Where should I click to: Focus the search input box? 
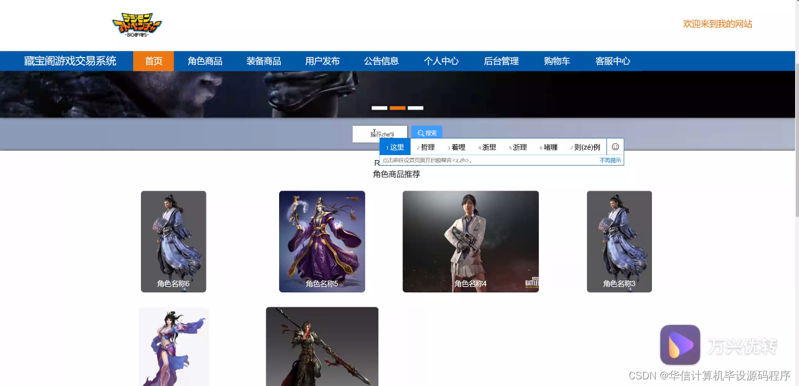click(380, 134)
